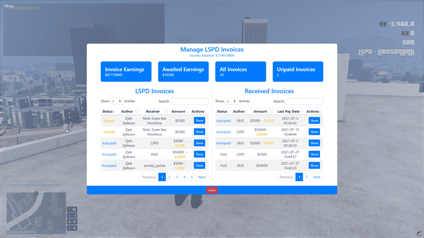Sort LSPD Invoices by Status column
Viewport: 424px width, 238px height.
pyautogui.click(x=109, y=112)
